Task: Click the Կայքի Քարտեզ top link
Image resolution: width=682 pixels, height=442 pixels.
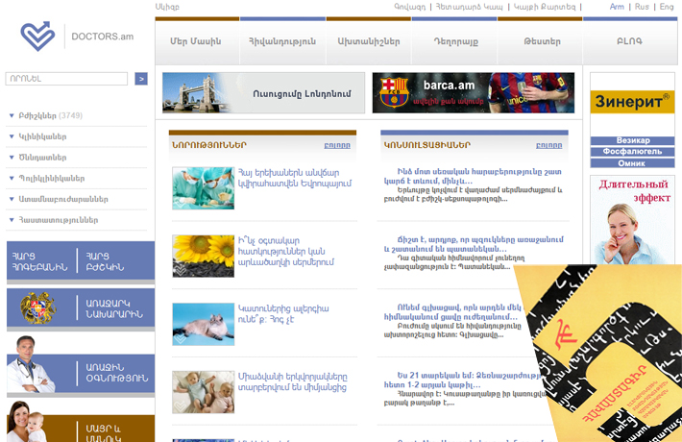Action: [545, 7]
